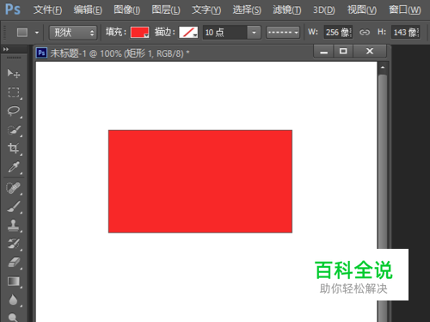Select the Spot Healing Brush tool
Screen dimensions: 430x322
(x=14, y=189)
